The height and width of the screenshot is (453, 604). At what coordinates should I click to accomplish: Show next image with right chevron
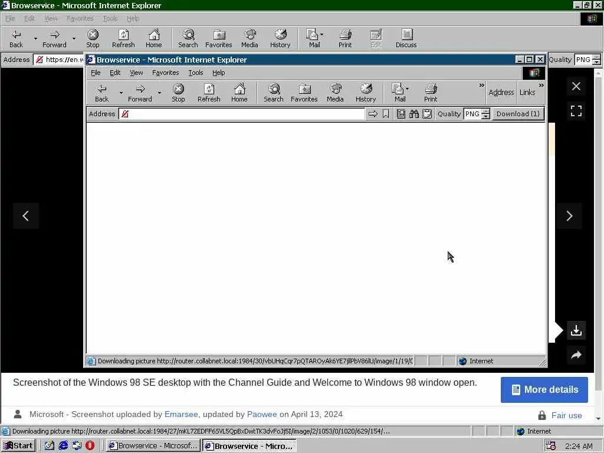[x=569, y=216]
